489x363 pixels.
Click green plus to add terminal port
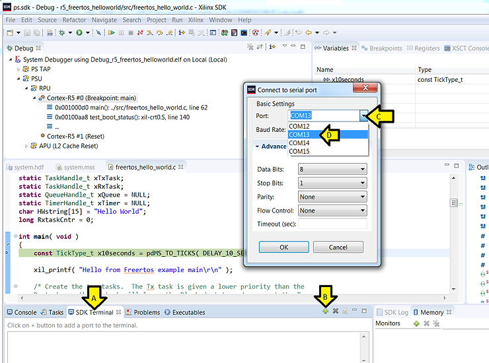[325, 312]
